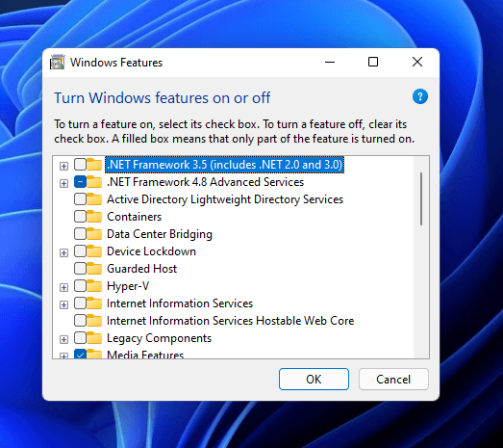Select Legacy Components label
503x448 pixels.
(159, 338)
